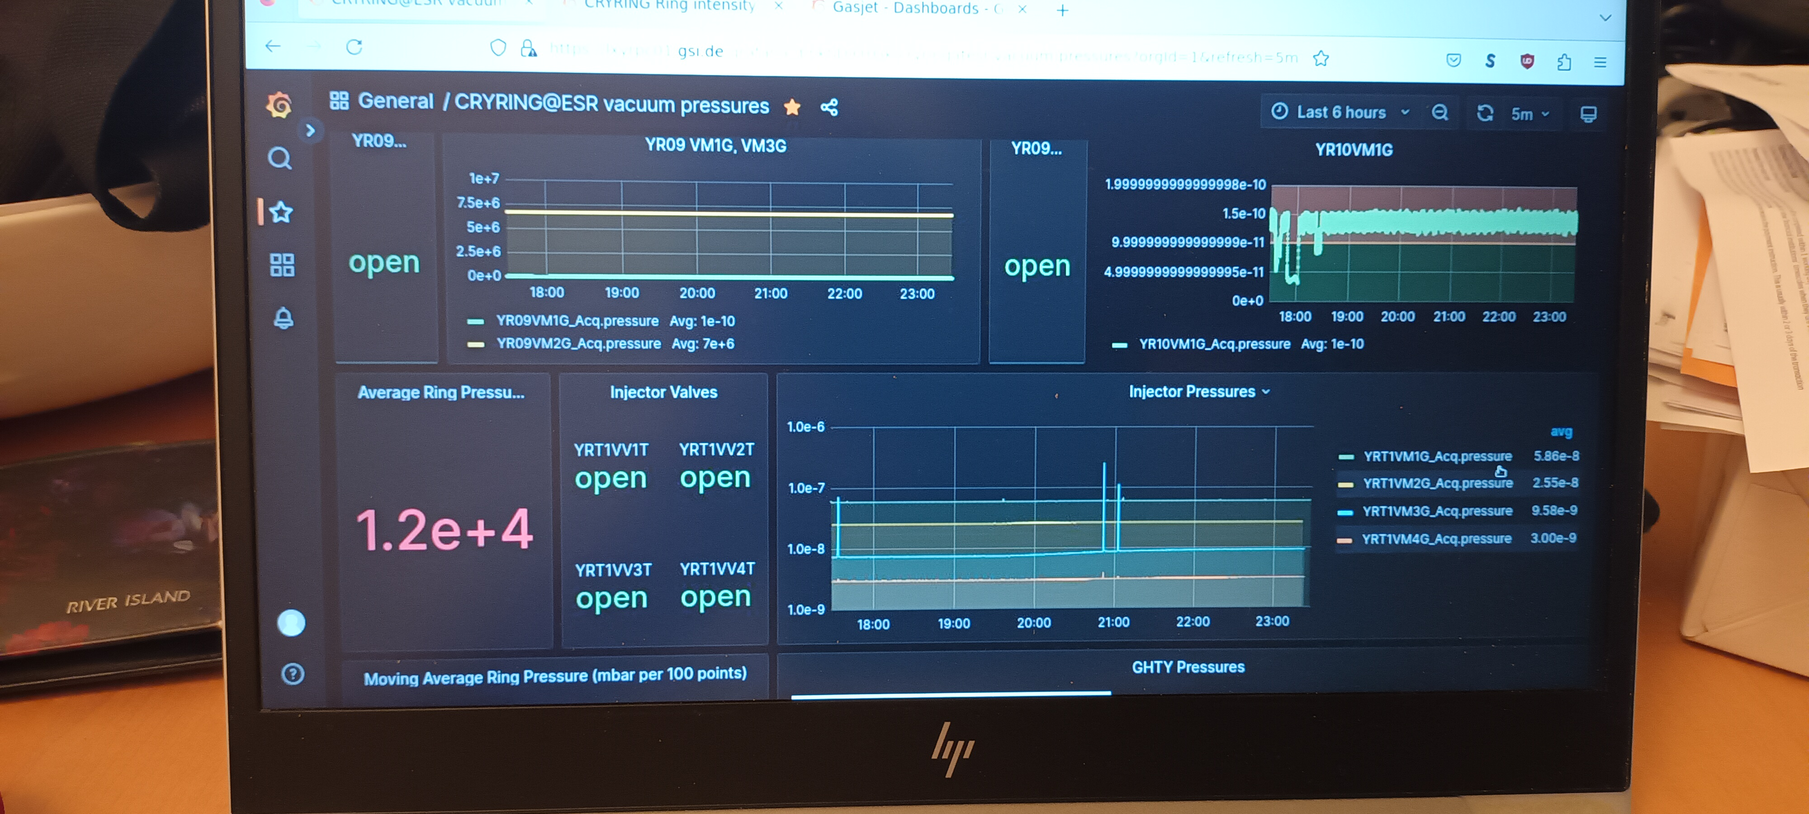Toggle YRT1VM1G_Acq.pressure legend series
This screenshot has width=1809, height=814.
tap(1438, 456)
